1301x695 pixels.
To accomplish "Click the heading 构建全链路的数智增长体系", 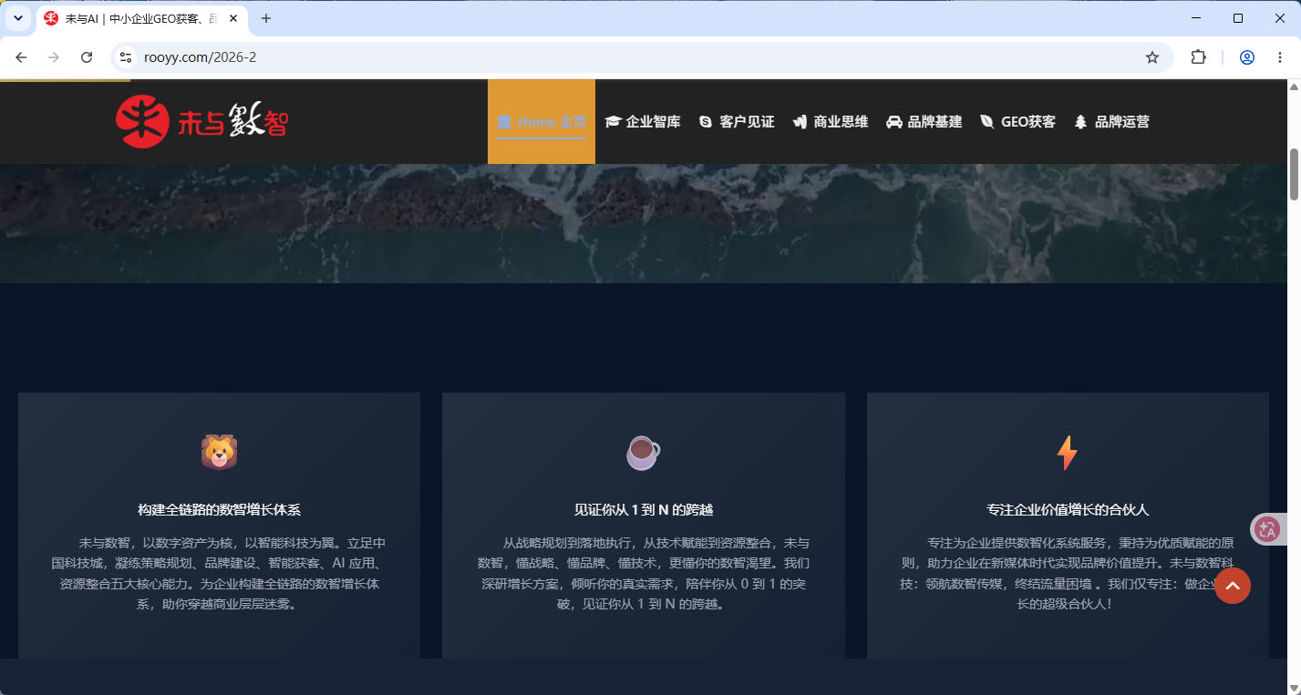I will coord(219,510).
